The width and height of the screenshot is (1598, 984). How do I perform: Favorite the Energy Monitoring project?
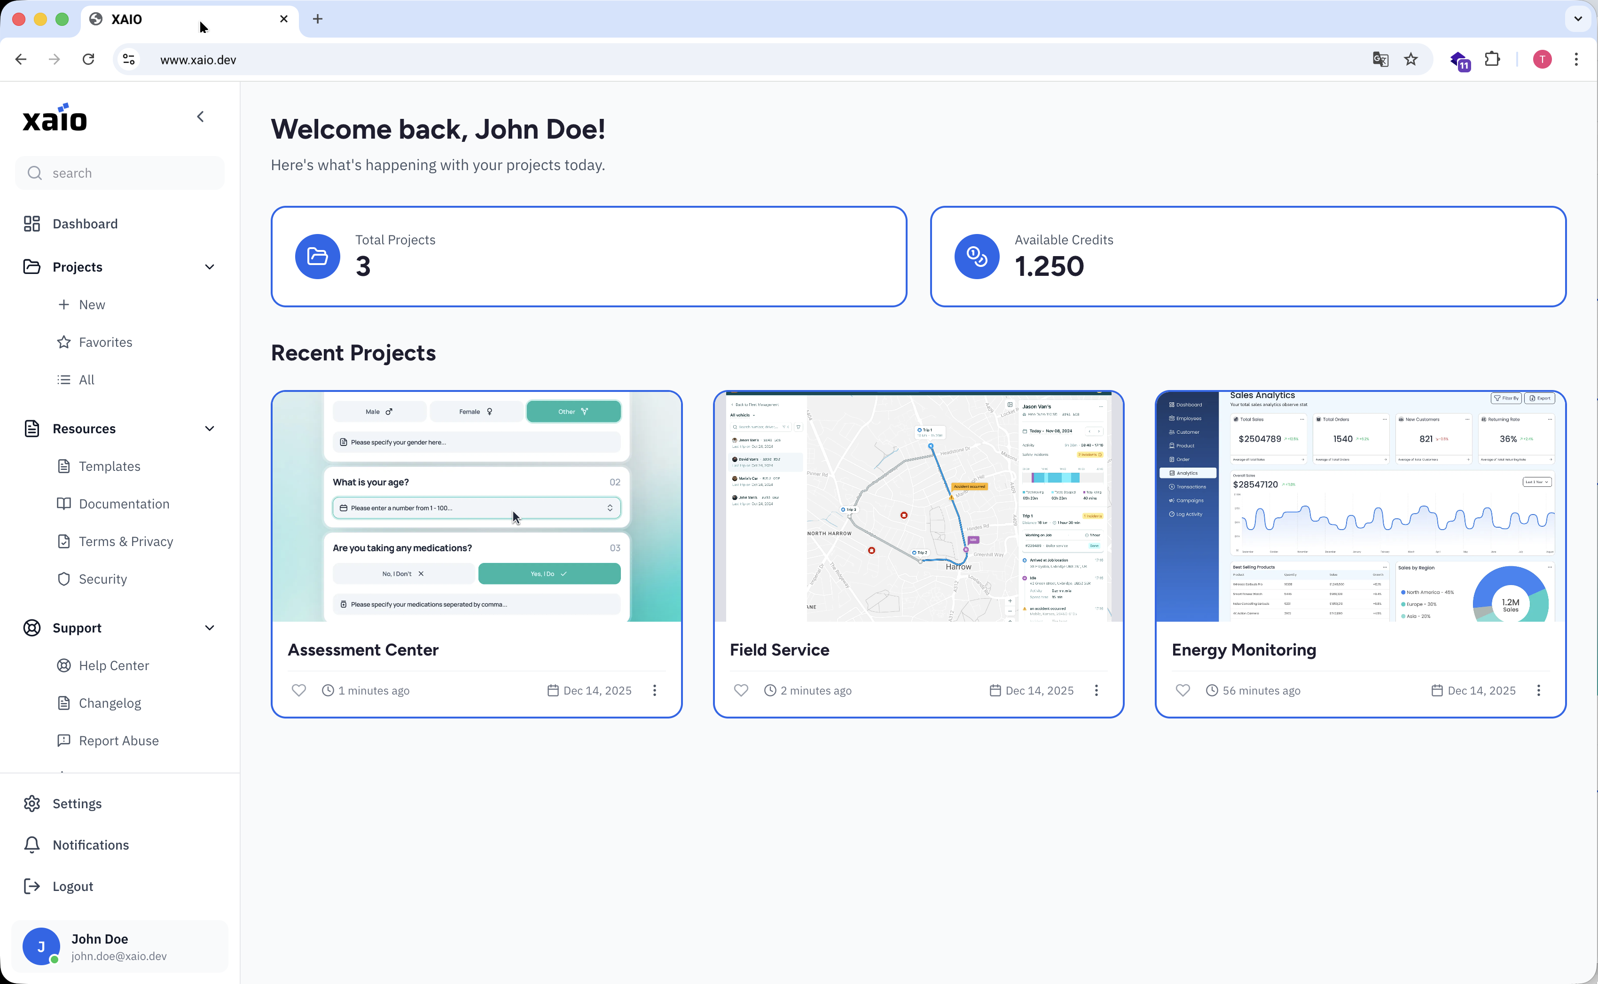[x=1183, y=690]
